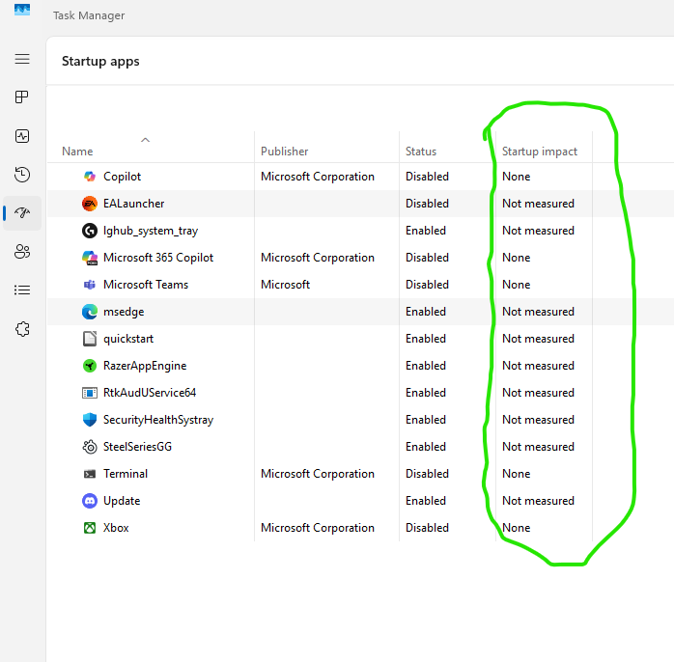Click the lghub_system_tray Logitech icon
Viewport: 674px width, 662px height.
point(90,231)
